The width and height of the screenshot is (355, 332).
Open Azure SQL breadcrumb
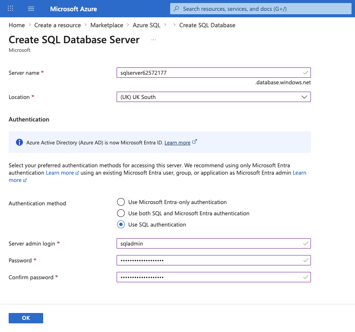(146, 25)
